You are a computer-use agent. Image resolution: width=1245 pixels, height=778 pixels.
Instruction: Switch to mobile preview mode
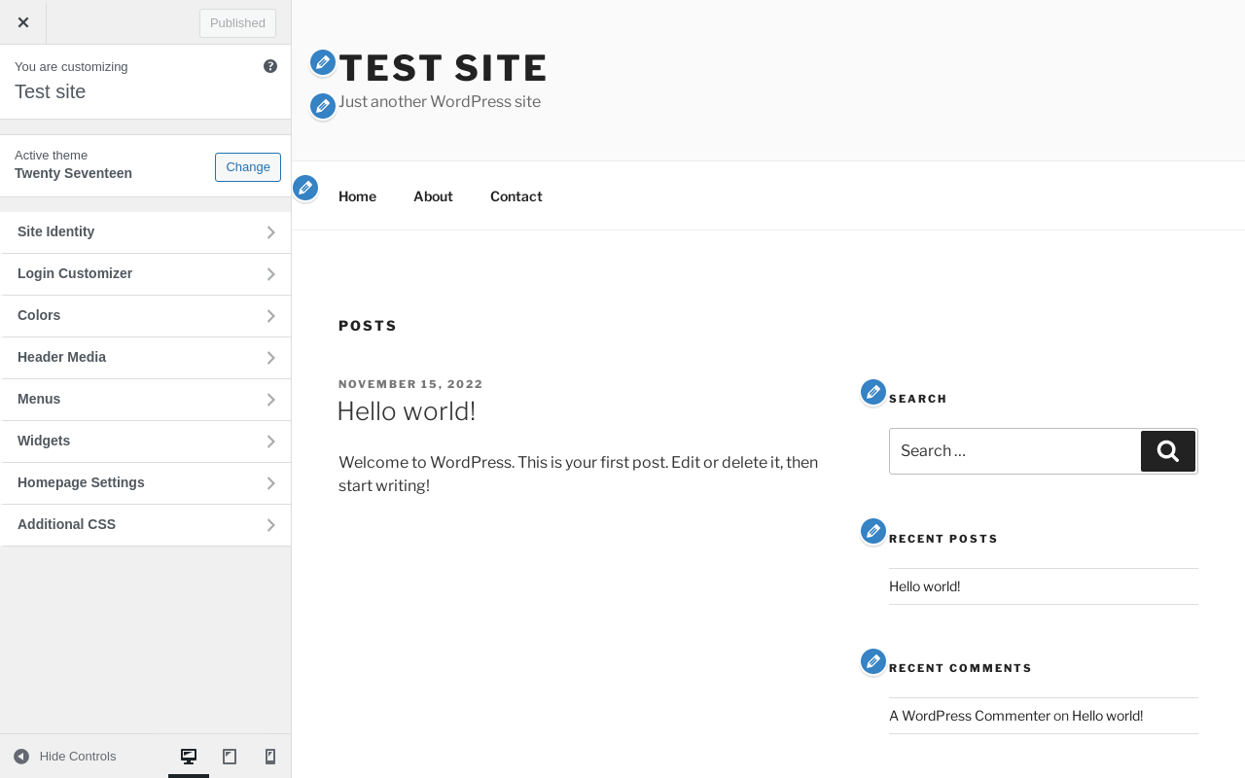(270, 757)
